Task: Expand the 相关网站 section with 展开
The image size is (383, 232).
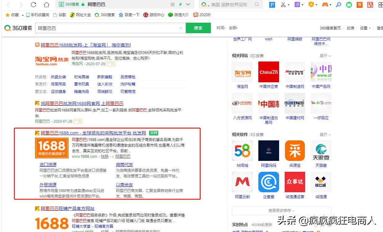Action: [x=325, y=56]
